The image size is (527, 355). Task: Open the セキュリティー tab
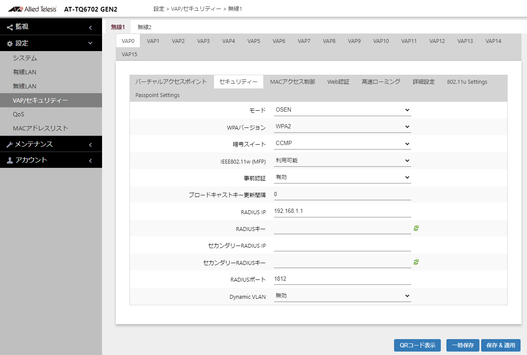(238, 82)
